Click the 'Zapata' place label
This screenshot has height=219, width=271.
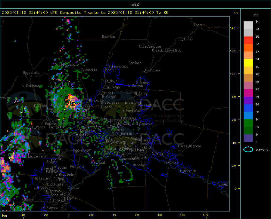point(74,188)
